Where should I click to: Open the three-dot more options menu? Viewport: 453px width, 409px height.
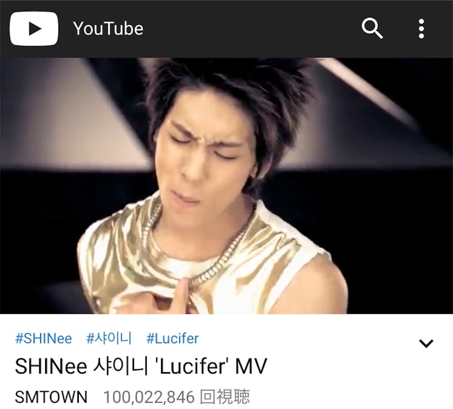[422, 29]
